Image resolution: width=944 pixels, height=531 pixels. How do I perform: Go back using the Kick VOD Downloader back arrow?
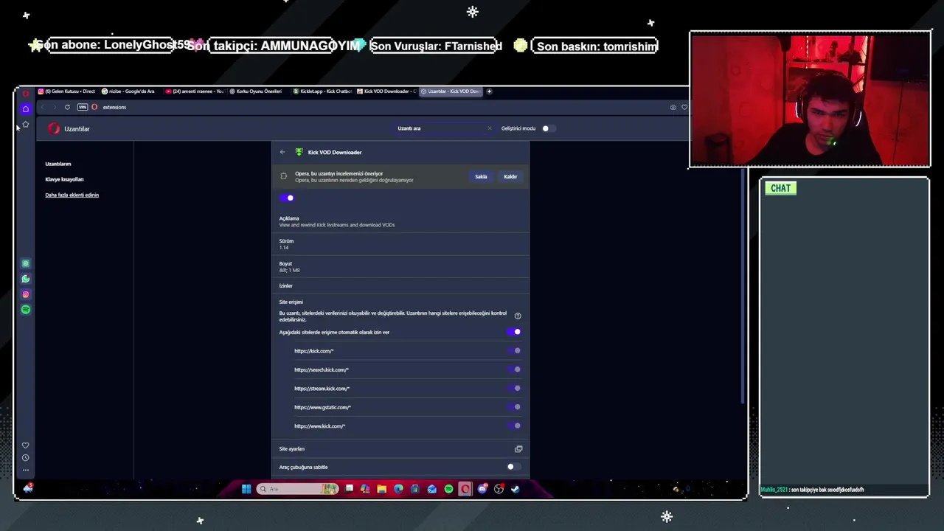[282, 152]
